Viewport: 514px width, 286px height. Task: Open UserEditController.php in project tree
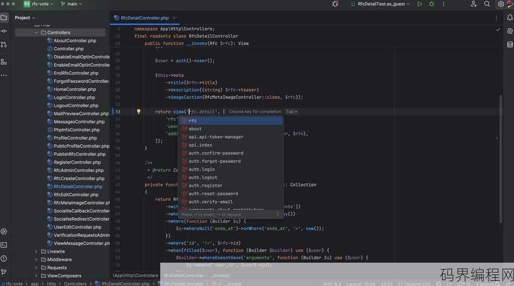click(77, 227)
